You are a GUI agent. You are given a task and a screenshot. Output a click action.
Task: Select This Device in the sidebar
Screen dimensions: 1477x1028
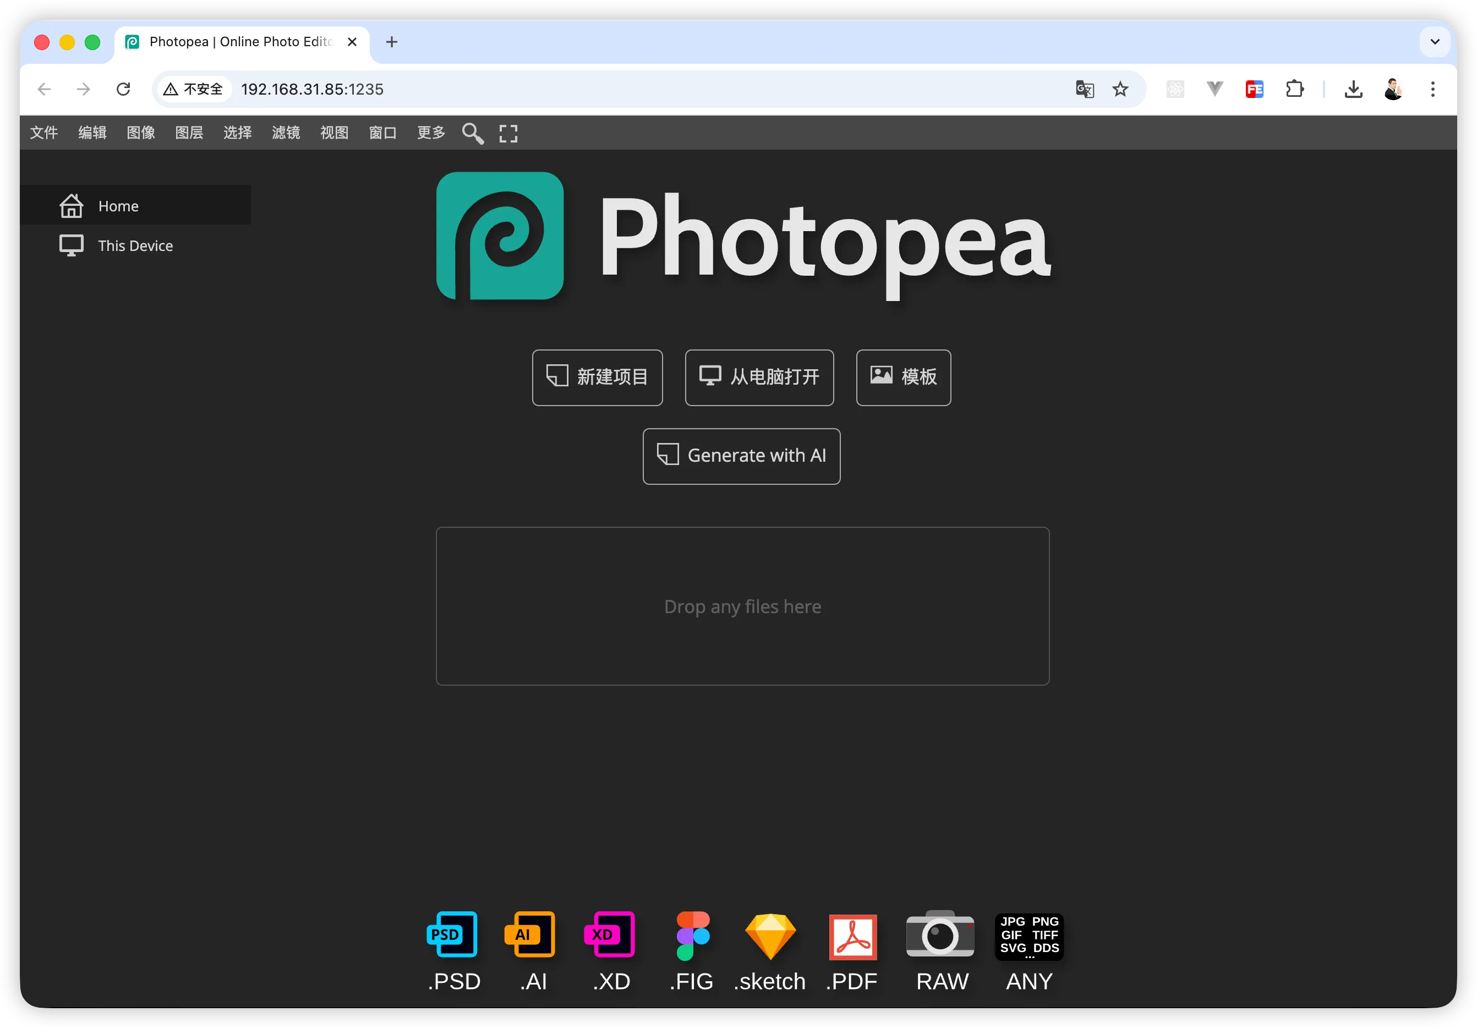pyautogui.click(x=135, y=246)
